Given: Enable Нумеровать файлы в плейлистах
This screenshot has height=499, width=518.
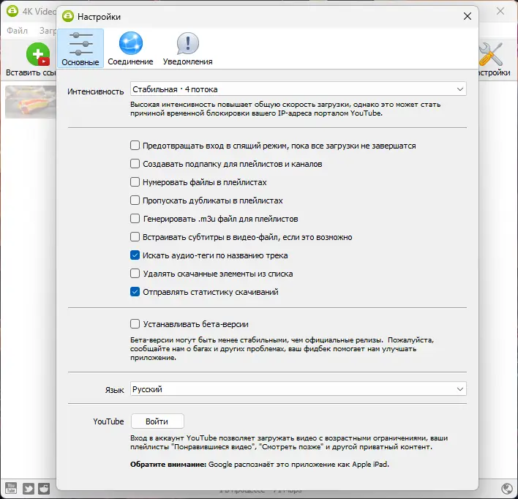Looking at the screenshot, I should [135, 181].
